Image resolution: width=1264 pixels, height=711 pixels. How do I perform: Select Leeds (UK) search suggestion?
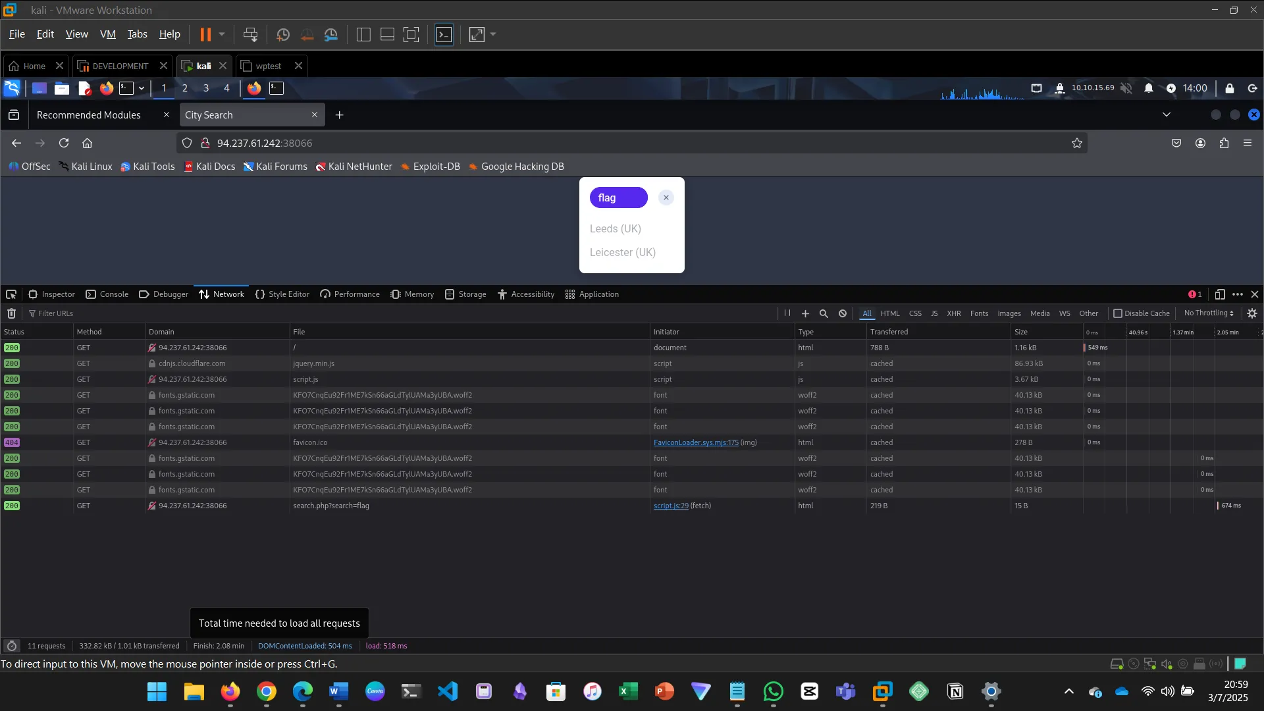tap(615, 228)
